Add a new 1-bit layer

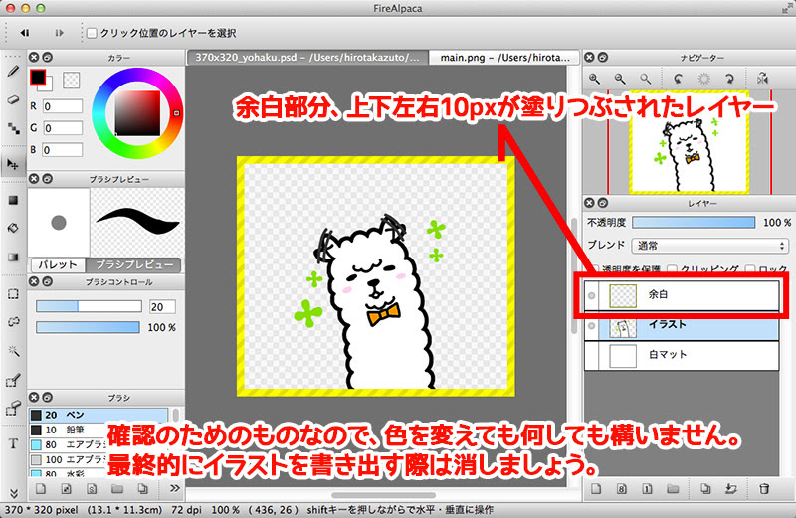[x=648, y=488]
